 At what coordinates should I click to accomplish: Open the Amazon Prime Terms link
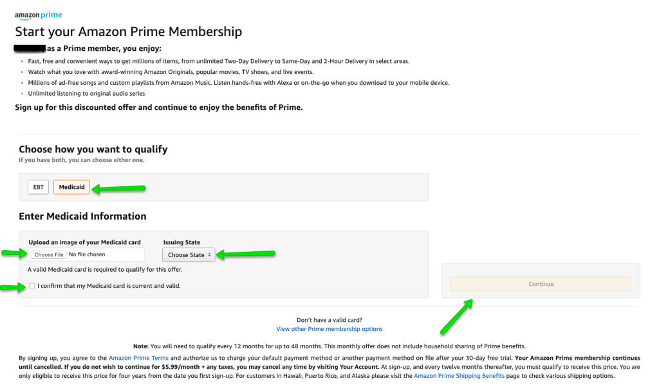pyautogui.click(x=139, y=358)
